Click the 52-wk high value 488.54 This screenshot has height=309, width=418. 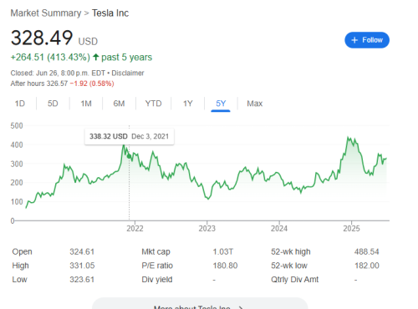pyautogui.click(x=367, y=251)
